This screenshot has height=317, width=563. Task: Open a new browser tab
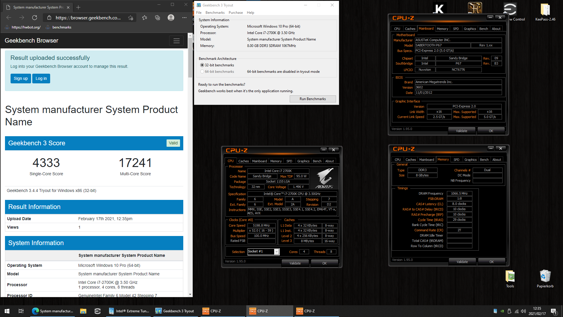(x=78, y=7)
